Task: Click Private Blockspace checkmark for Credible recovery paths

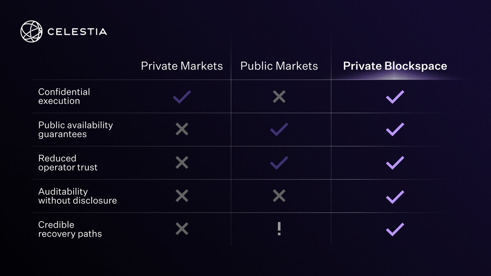Action: coord(395,229)
